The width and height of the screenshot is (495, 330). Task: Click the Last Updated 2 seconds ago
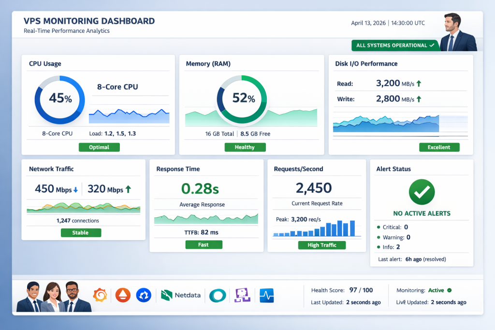346,302
